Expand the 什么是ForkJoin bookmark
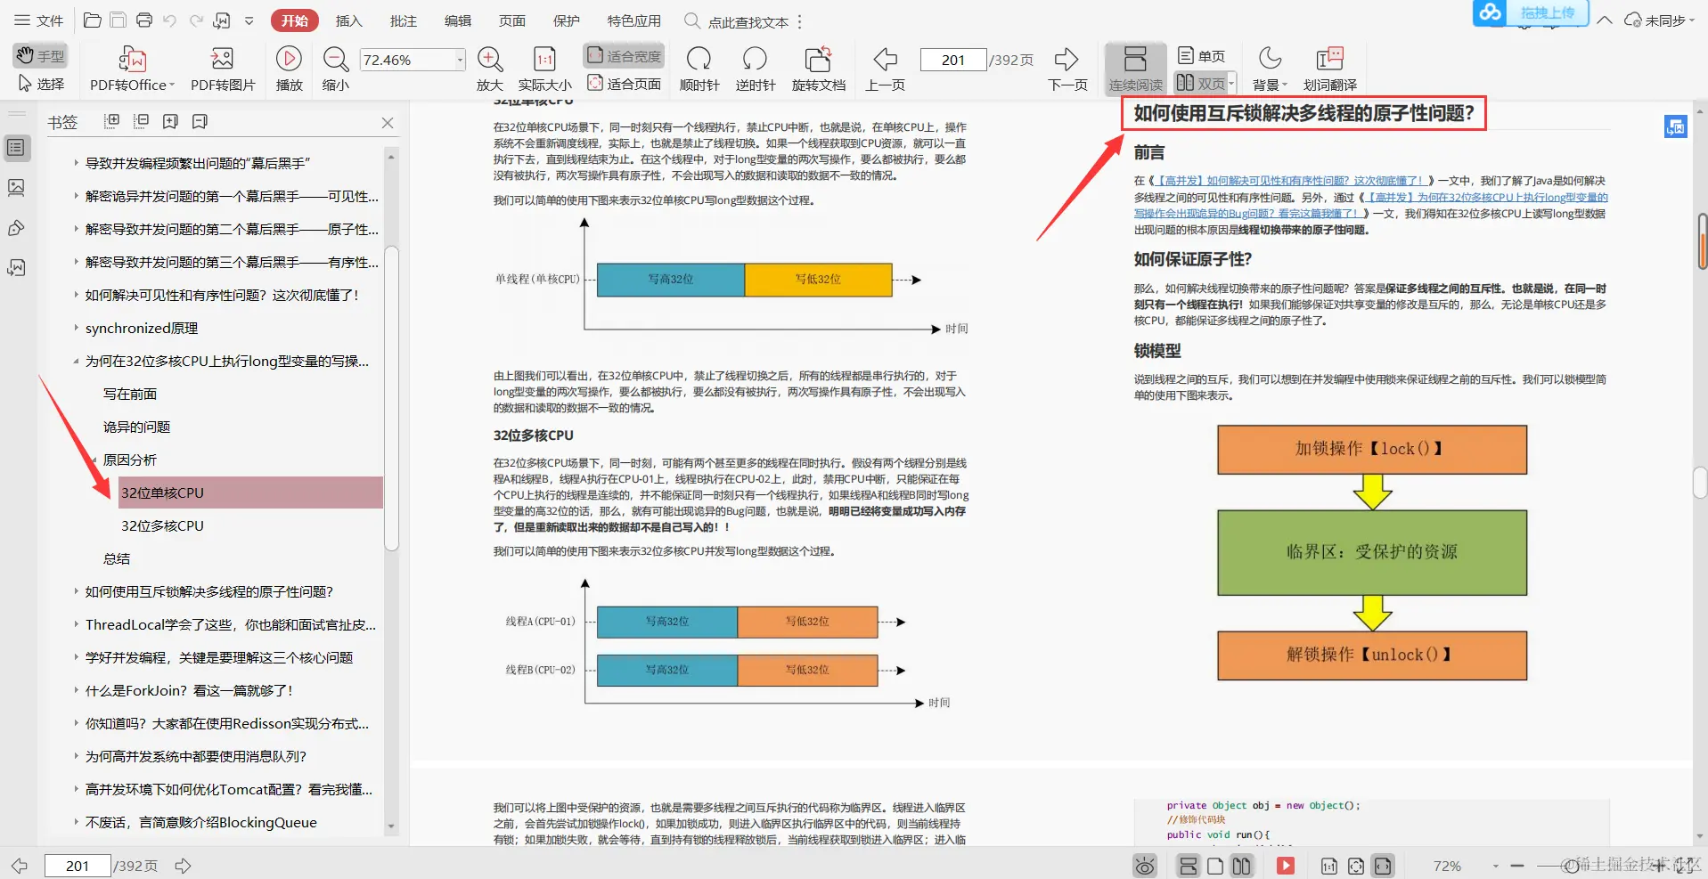Screen dimensions: 1708x879 tap(76, 690)
